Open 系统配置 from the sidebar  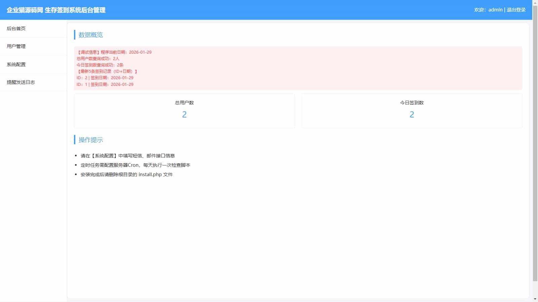16,64
